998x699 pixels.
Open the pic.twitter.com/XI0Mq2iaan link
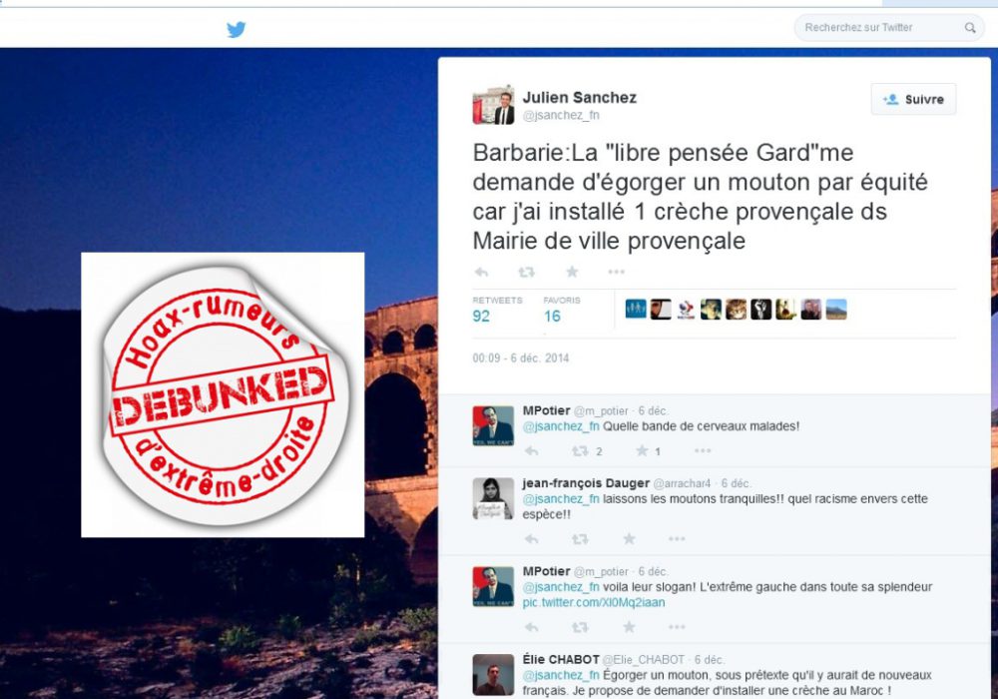pos(593,602)
